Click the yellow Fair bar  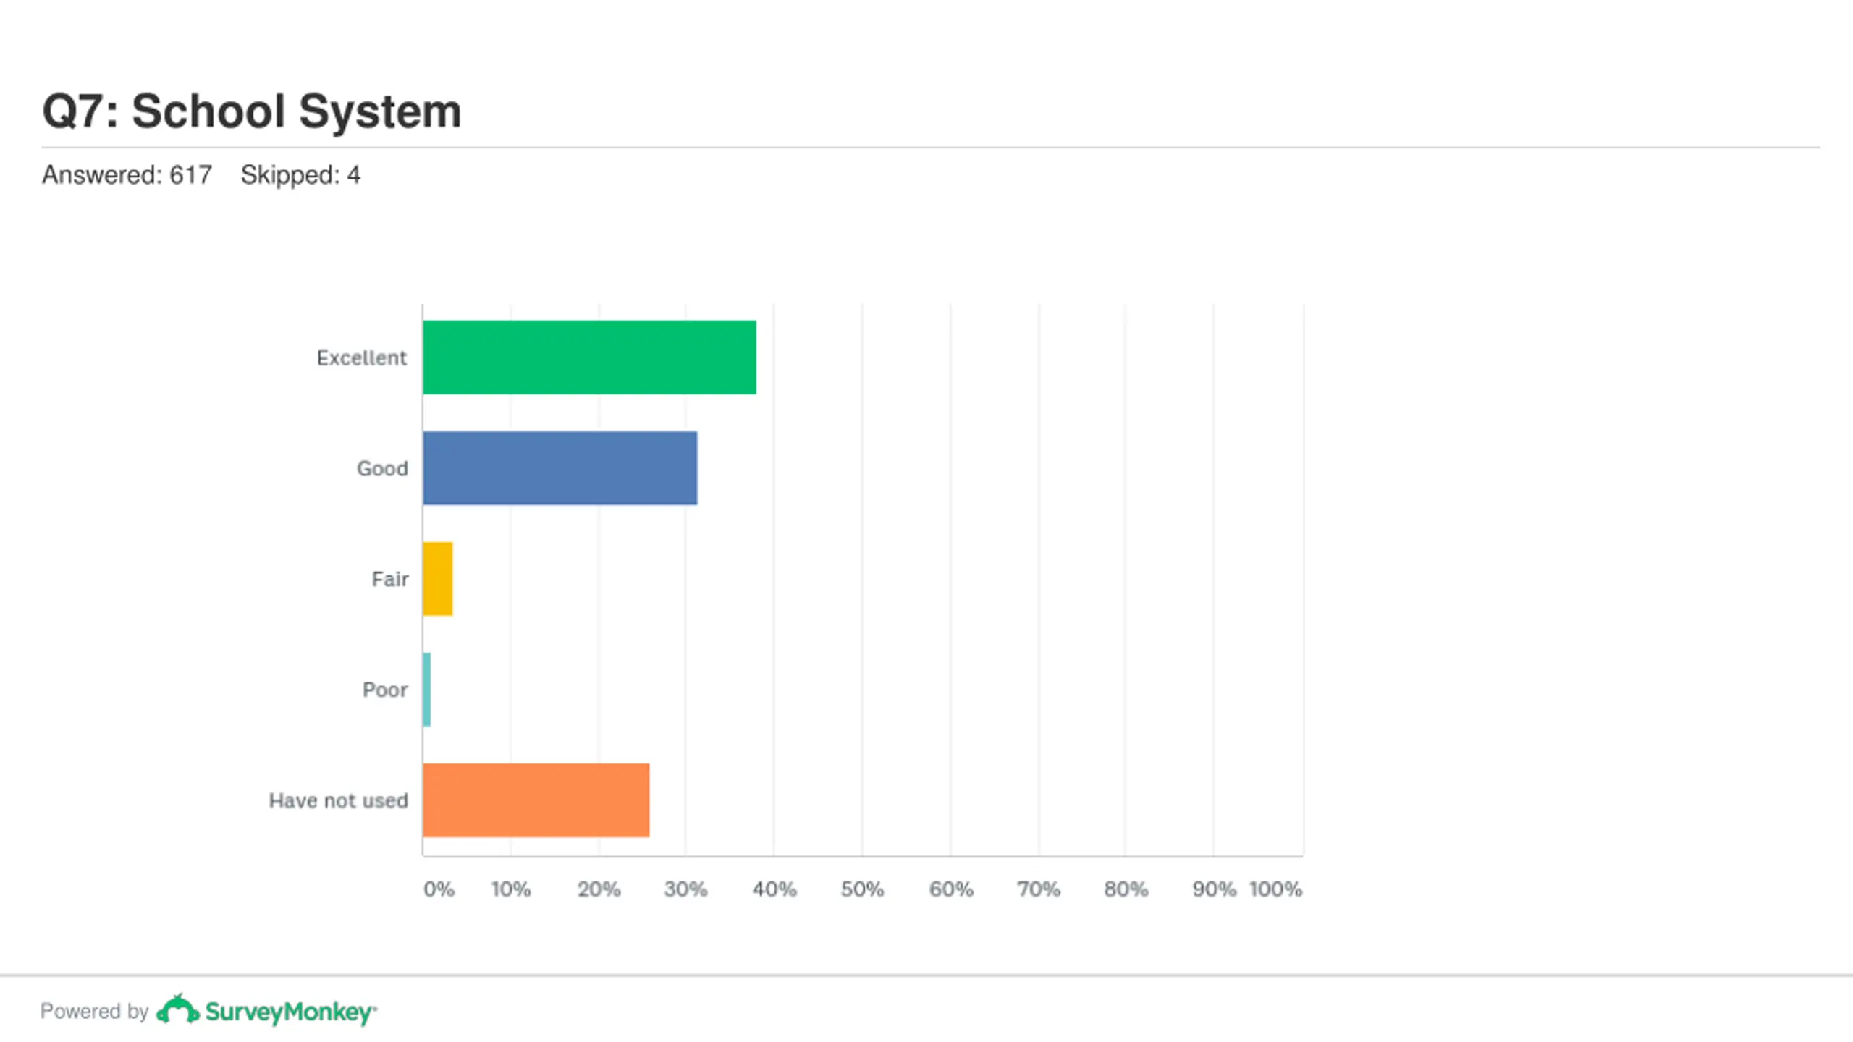click(438, 579)
